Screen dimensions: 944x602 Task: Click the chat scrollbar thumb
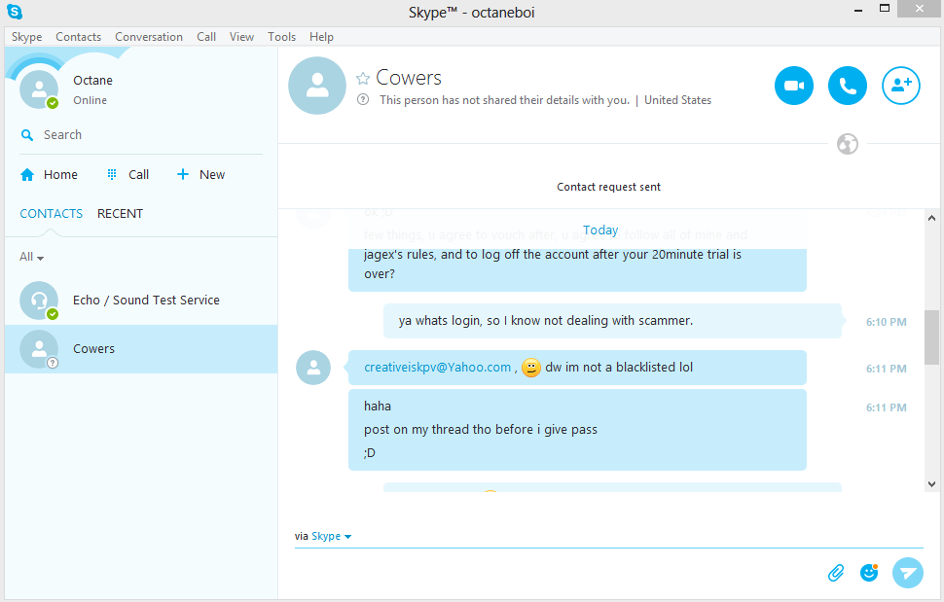coord(931,337)
